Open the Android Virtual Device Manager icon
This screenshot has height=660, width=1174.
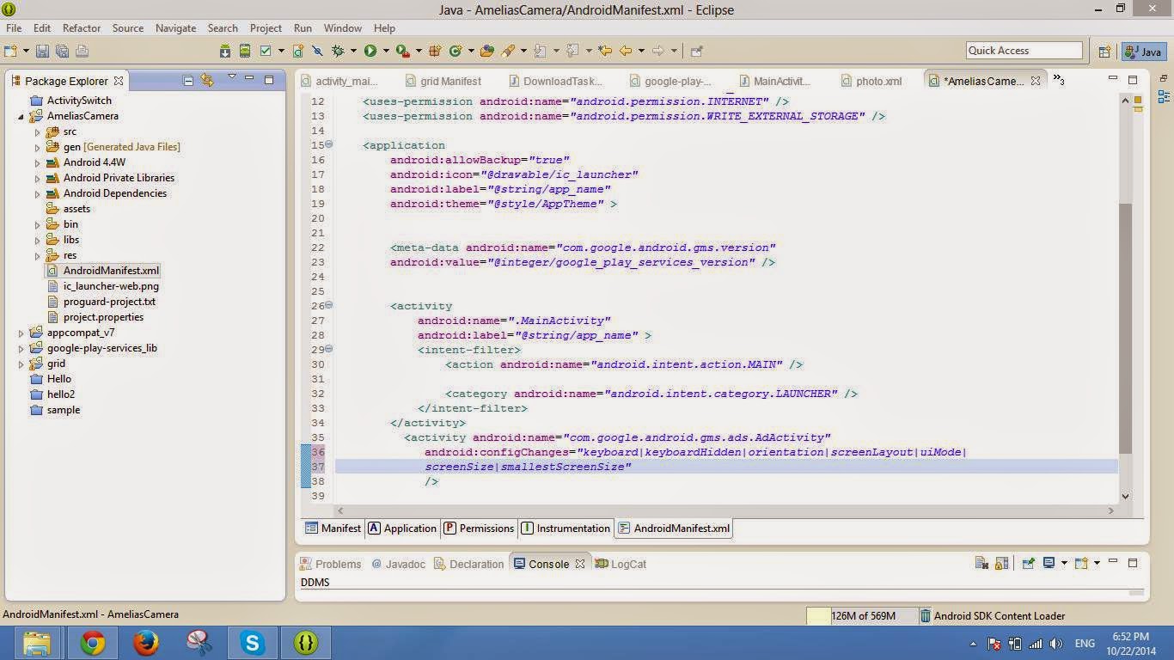(x=245, y=51)
